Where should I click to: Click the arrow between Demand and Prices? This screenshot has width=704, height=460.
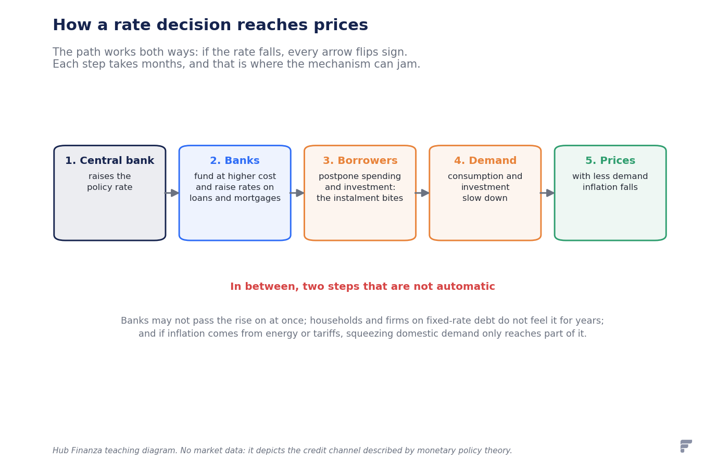[547, 193]
